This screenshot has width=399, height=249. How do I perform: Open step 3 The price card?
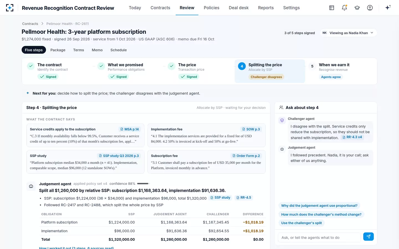point(199,71)
